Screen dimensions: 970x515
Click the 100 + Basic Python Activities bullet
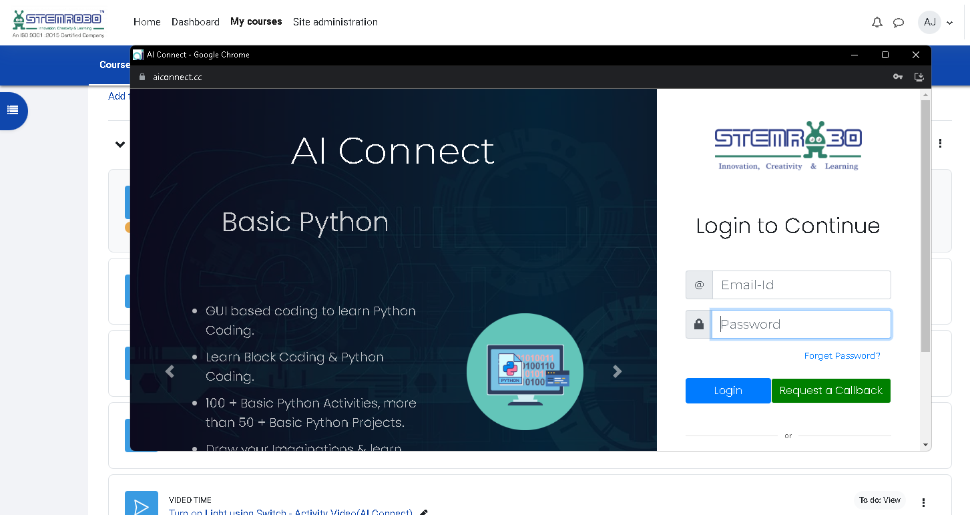(310, 413)
